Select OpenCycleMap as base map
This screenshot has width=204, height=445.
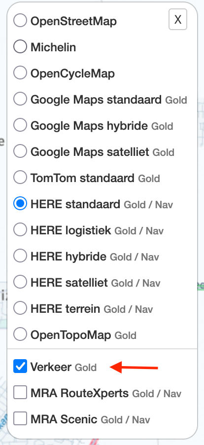click(20, 73)
